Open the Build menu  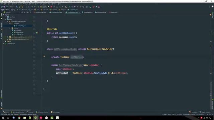click(x=37, y=4)
